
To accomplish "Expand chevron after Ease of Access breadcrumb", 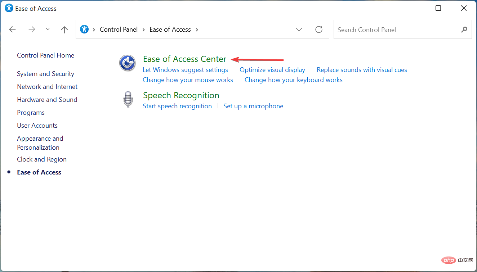I will click(197, 30).
